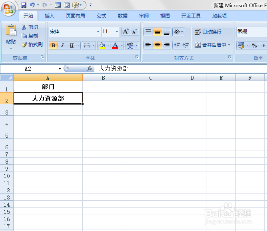The image size is (267, 231).
Task: Activate the 格式刷 format painter
Action: coord(32,45)
